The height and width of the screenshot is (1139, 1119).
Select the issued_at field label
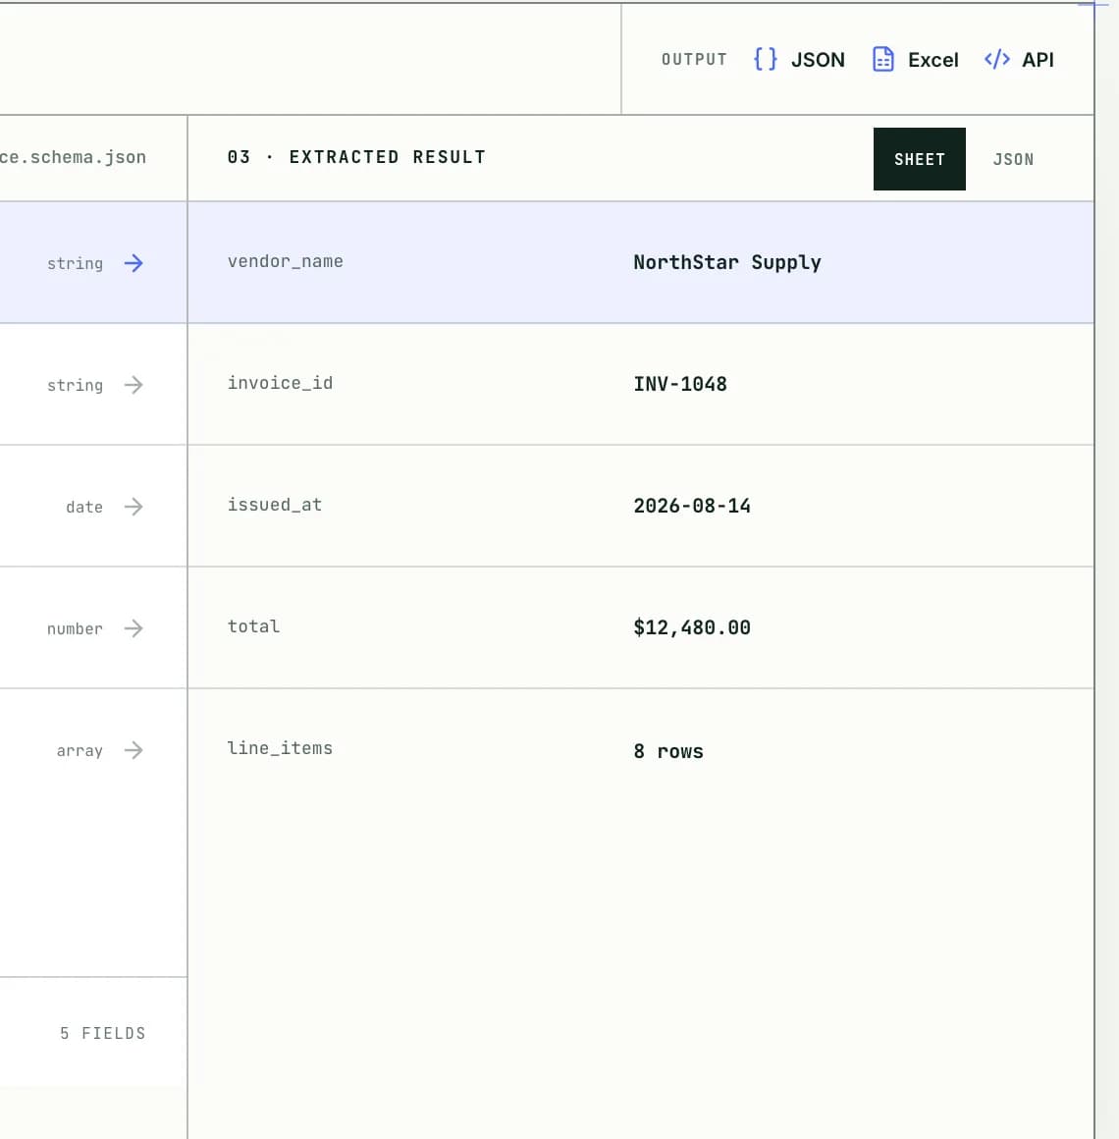tap(275, 505)
